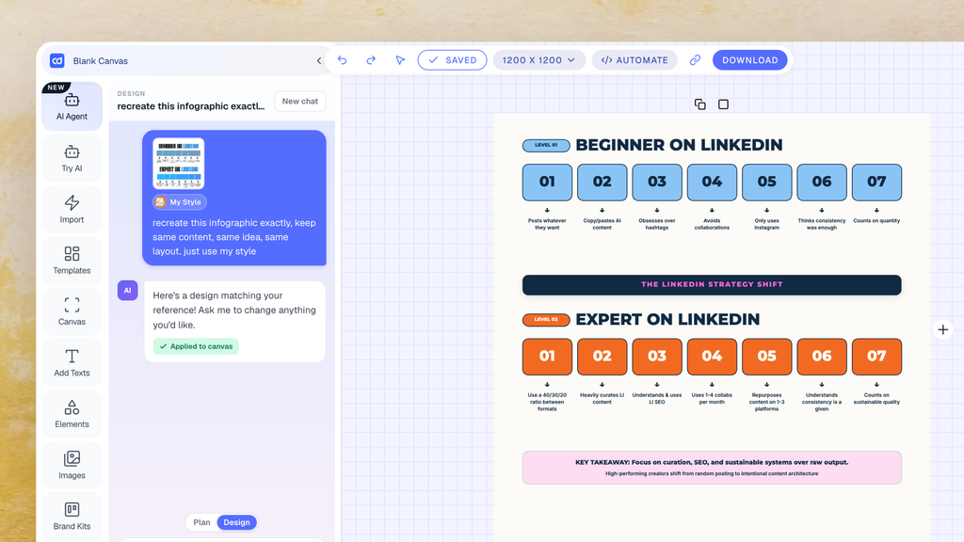The height and width of the screenshot is (542, 964).
Task: Select the blue 02 box
Action: tap(602, 182)
